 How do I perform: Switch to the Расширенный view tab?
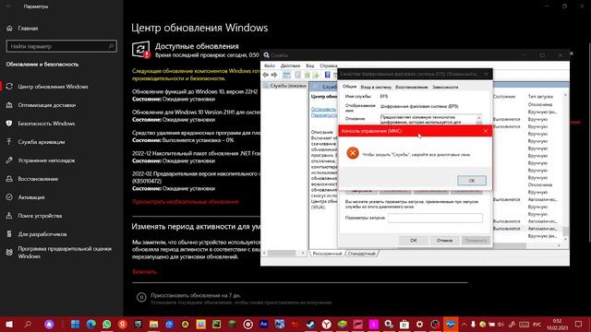[x=327, y=254]
